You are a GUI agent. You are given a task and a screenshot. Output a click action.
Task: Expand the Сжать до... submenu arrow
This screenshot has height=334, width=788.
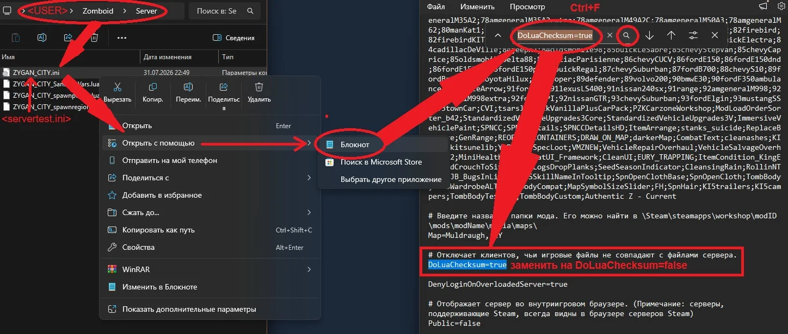[x=309, y=212]
